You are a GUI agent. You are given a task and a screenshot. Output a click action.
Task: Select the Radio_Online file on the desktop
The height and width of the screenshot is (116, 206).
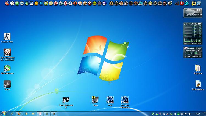(x=198, y=85)
